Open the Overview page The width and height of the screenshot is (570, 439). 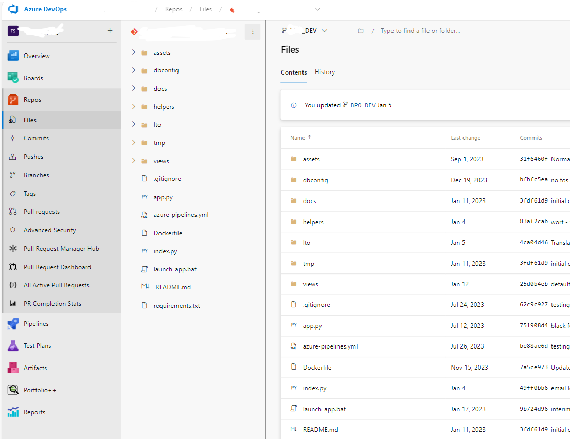pyautogui.click(x=35, y=55)
